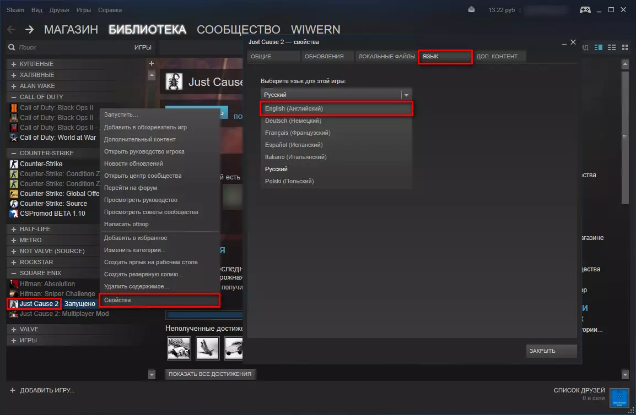Go to СООБЩЕСТВО section
Viewport: 636px width, 415px height.
tap(239, 30)
